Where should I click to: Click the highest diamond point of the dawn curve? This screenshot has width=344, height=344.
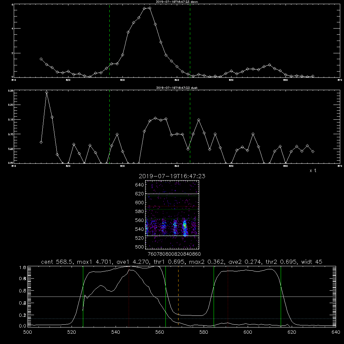pos(150,8)
